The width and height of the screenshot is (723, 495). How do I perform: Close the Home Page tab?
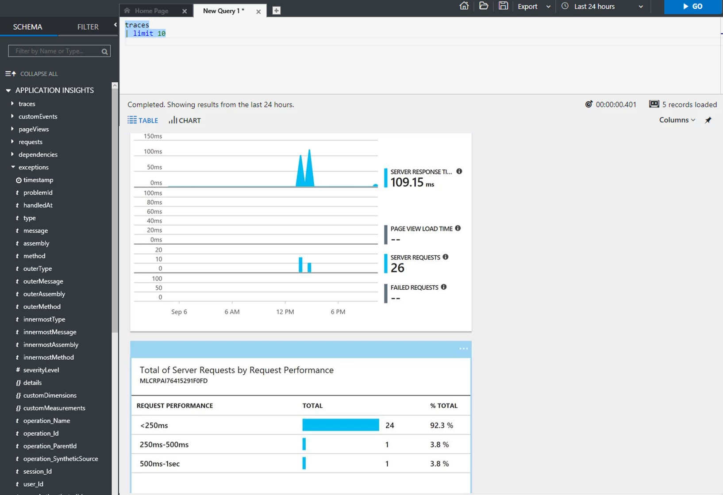point(185,12)
